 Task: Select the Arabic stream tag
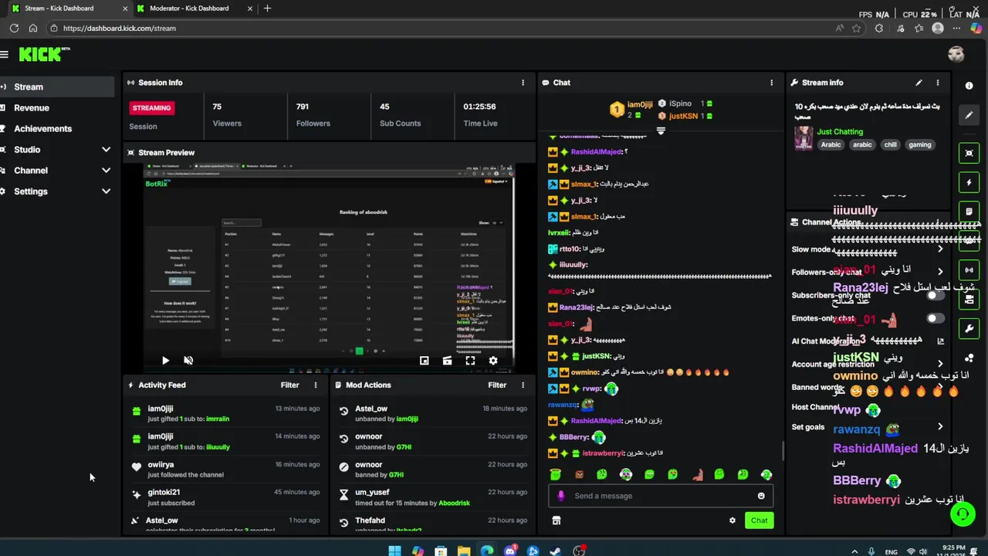tap(831, 144)
